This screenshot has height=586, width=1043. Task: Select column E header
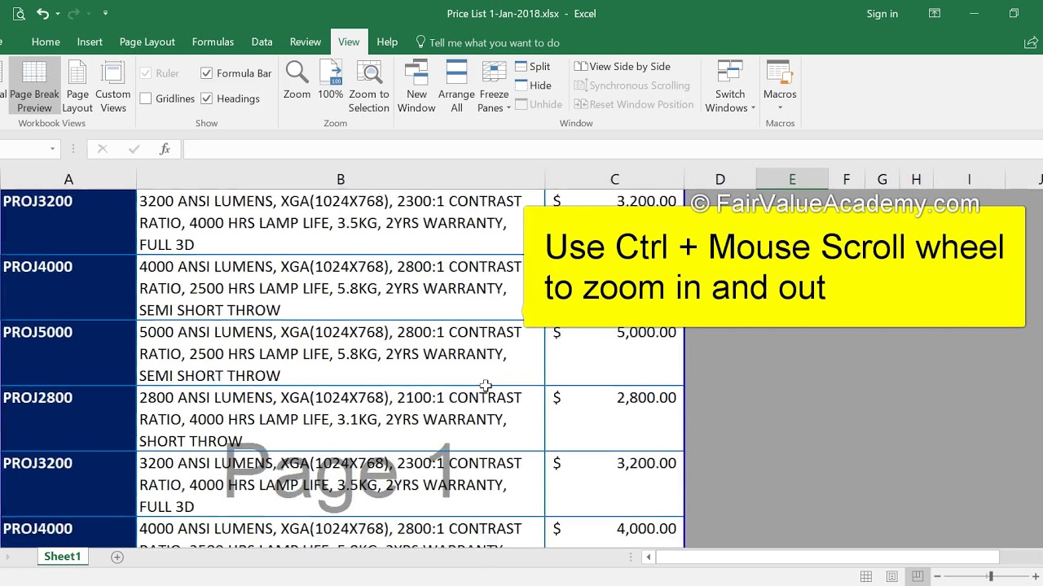[x=792, y=179]
